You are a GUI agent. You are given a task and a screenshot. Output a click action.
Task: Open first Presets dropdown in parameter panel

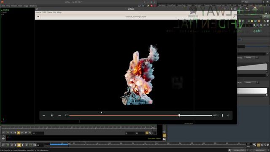(251, 57)
